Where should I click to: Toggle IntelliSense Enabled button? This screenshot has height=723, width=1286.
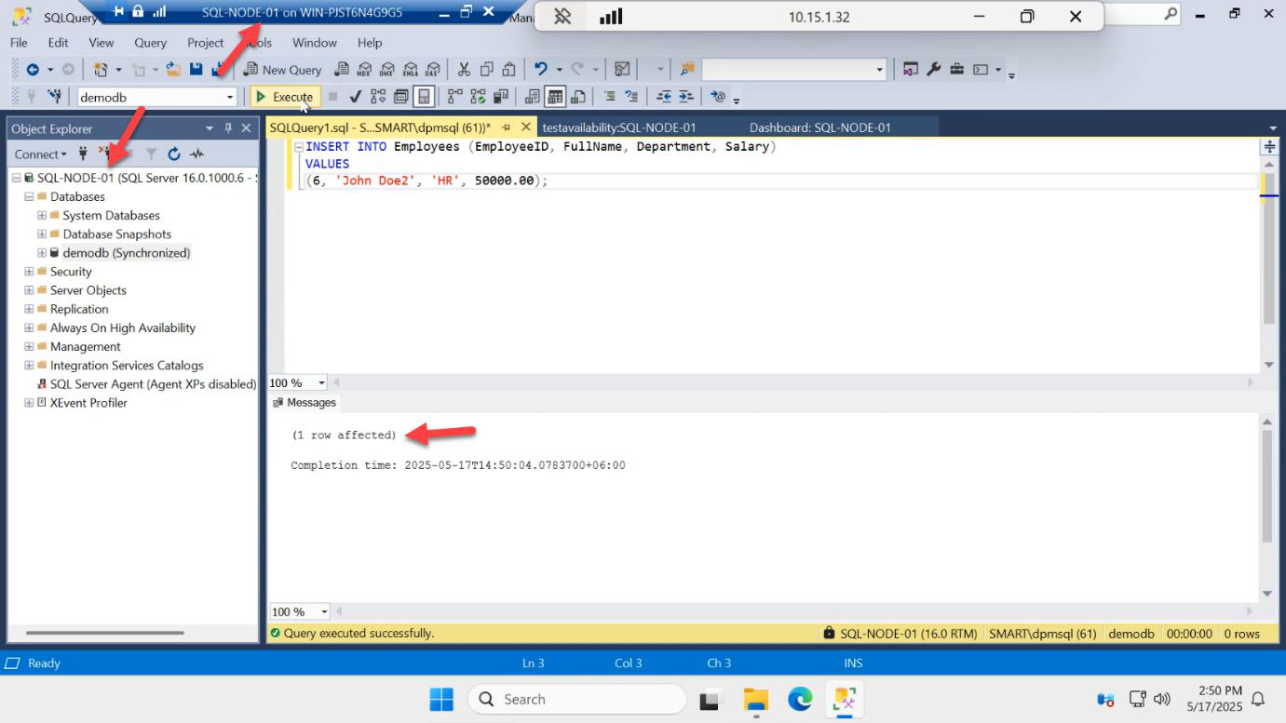point(423,97)
